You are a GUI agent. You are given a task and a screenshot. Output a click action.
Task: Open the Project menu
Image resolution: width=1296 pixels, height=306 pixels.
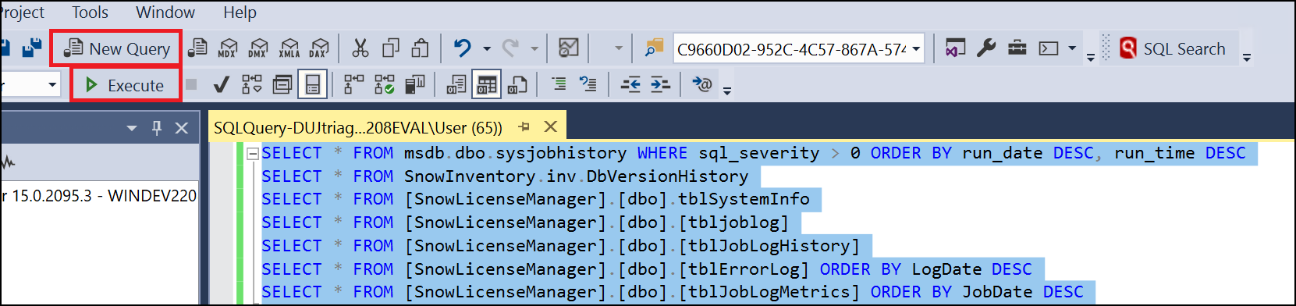(x=22, y=12)
